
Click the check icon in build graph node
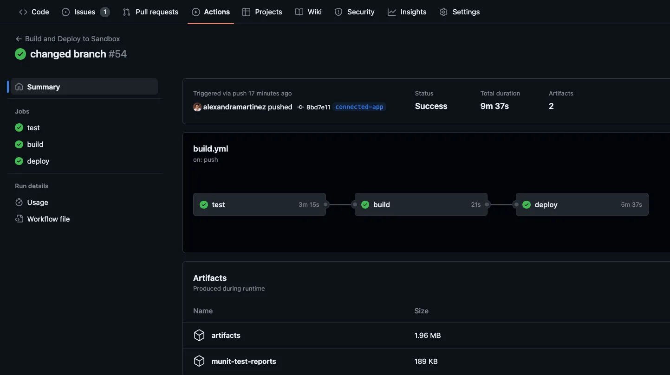(365, 205)
